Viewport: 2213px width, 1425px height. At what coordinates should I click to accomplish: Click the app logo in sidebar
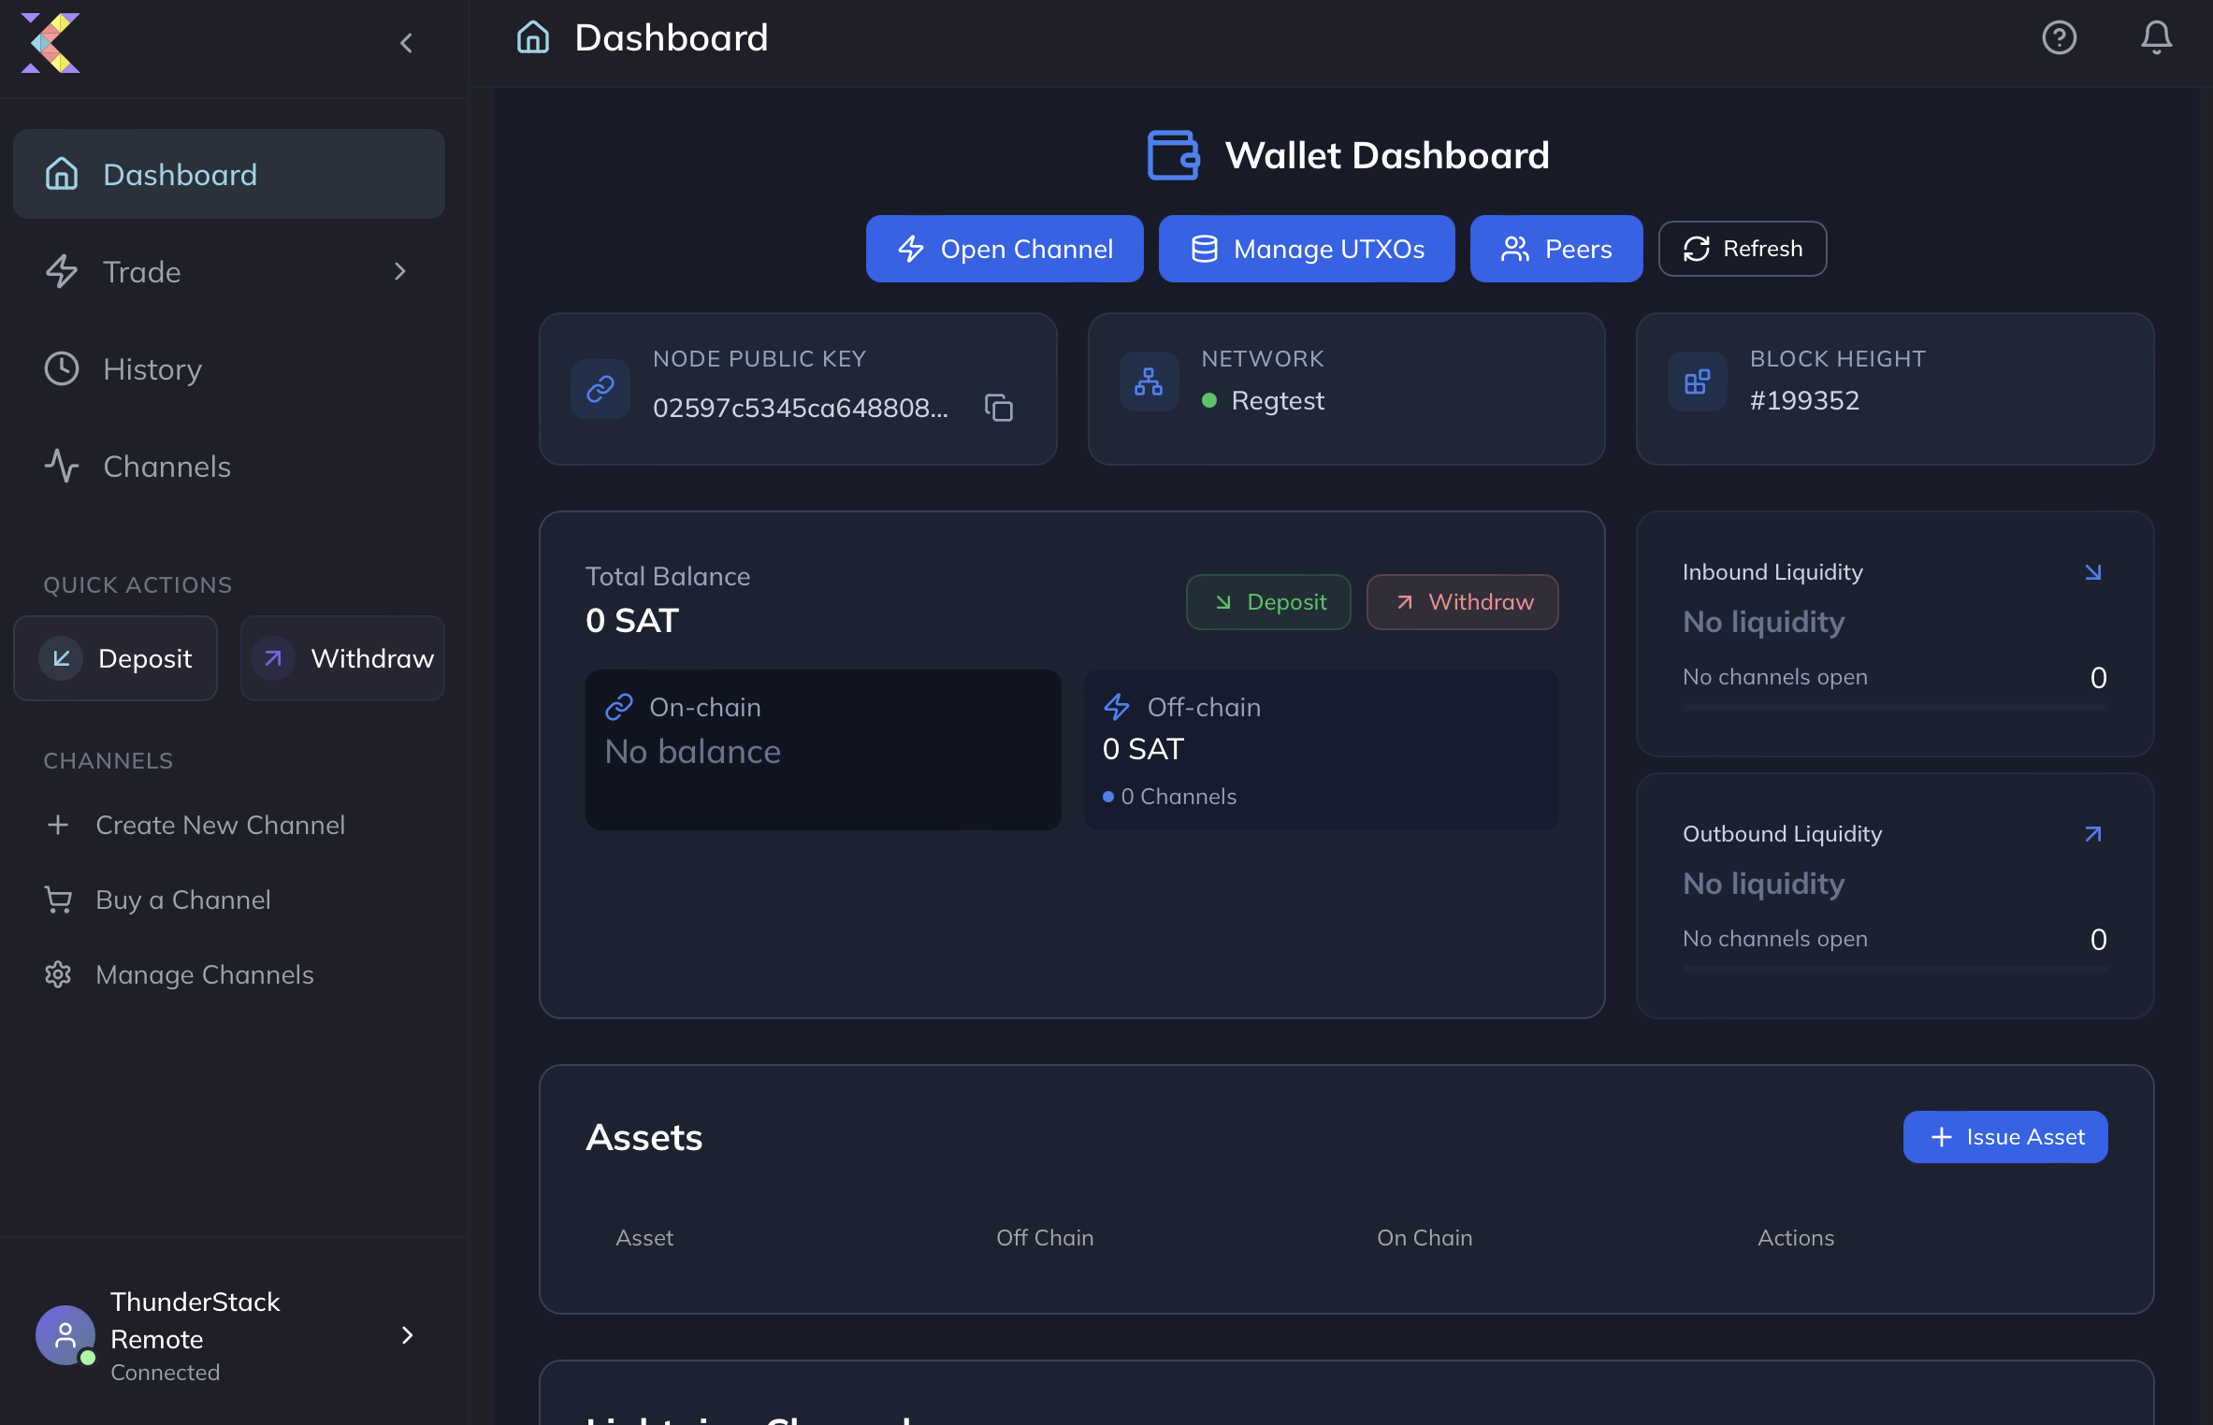click(x=51, y=43)
